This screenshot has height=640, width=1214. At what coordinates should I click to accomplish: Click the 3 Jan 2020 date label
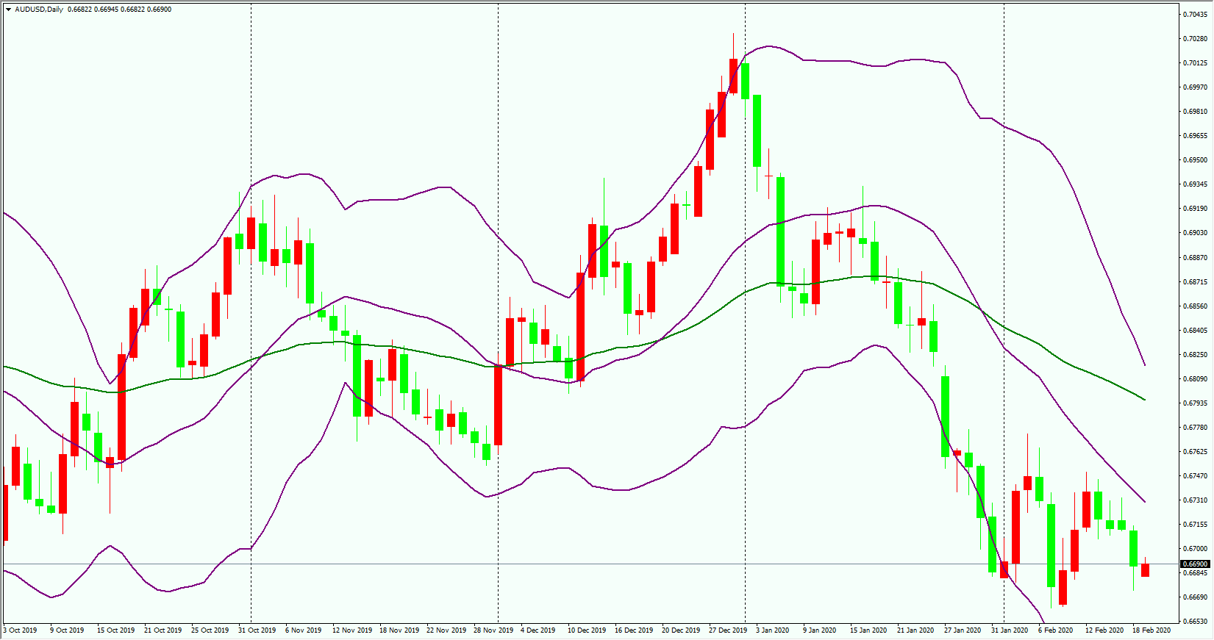772,630
